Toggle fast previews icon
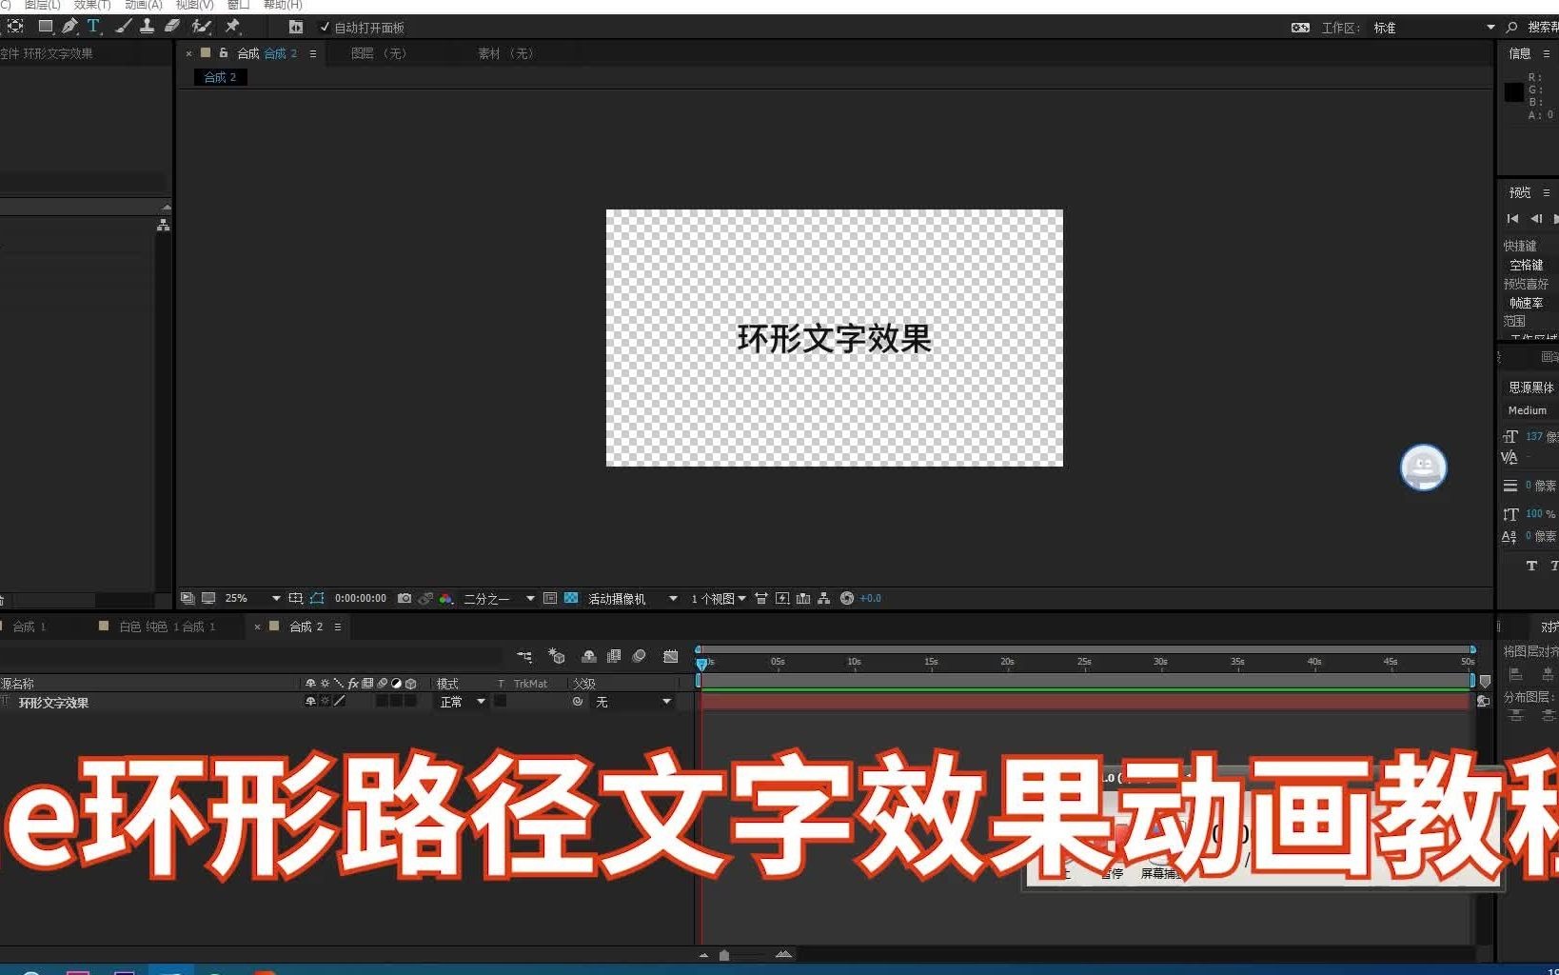This screenshot has height=975, width=1559. [782, 598]
